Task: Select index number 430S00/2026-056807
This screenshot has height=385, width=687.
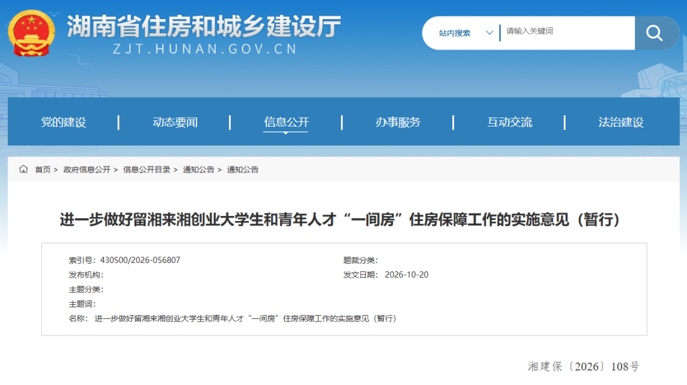Action: point(140,260)
